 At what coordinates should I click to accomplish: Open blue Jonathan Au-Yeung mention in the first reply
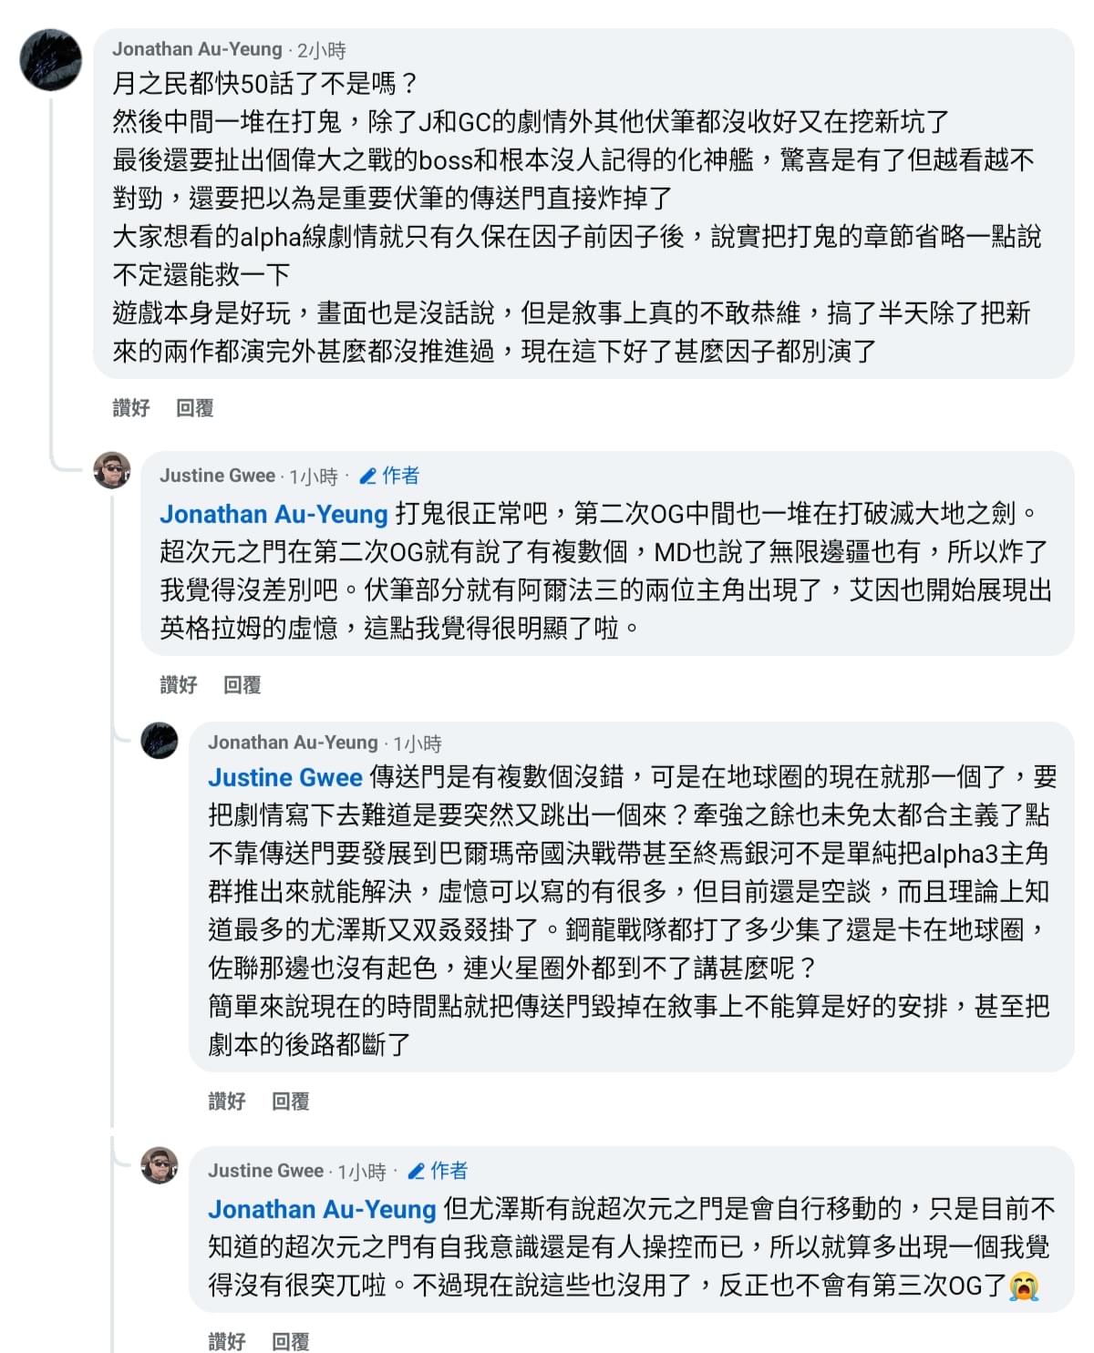click(x=274, y=514)
